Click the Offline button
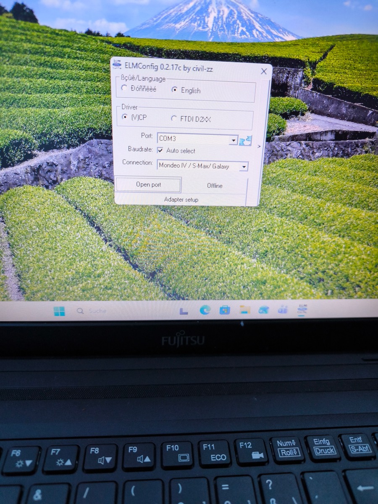The height and width of the screenshot is (504, 378). 215,186
